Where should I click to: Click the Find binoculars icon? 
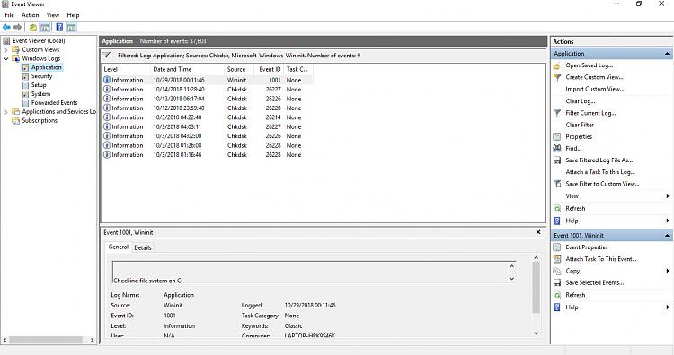[557, 148]
